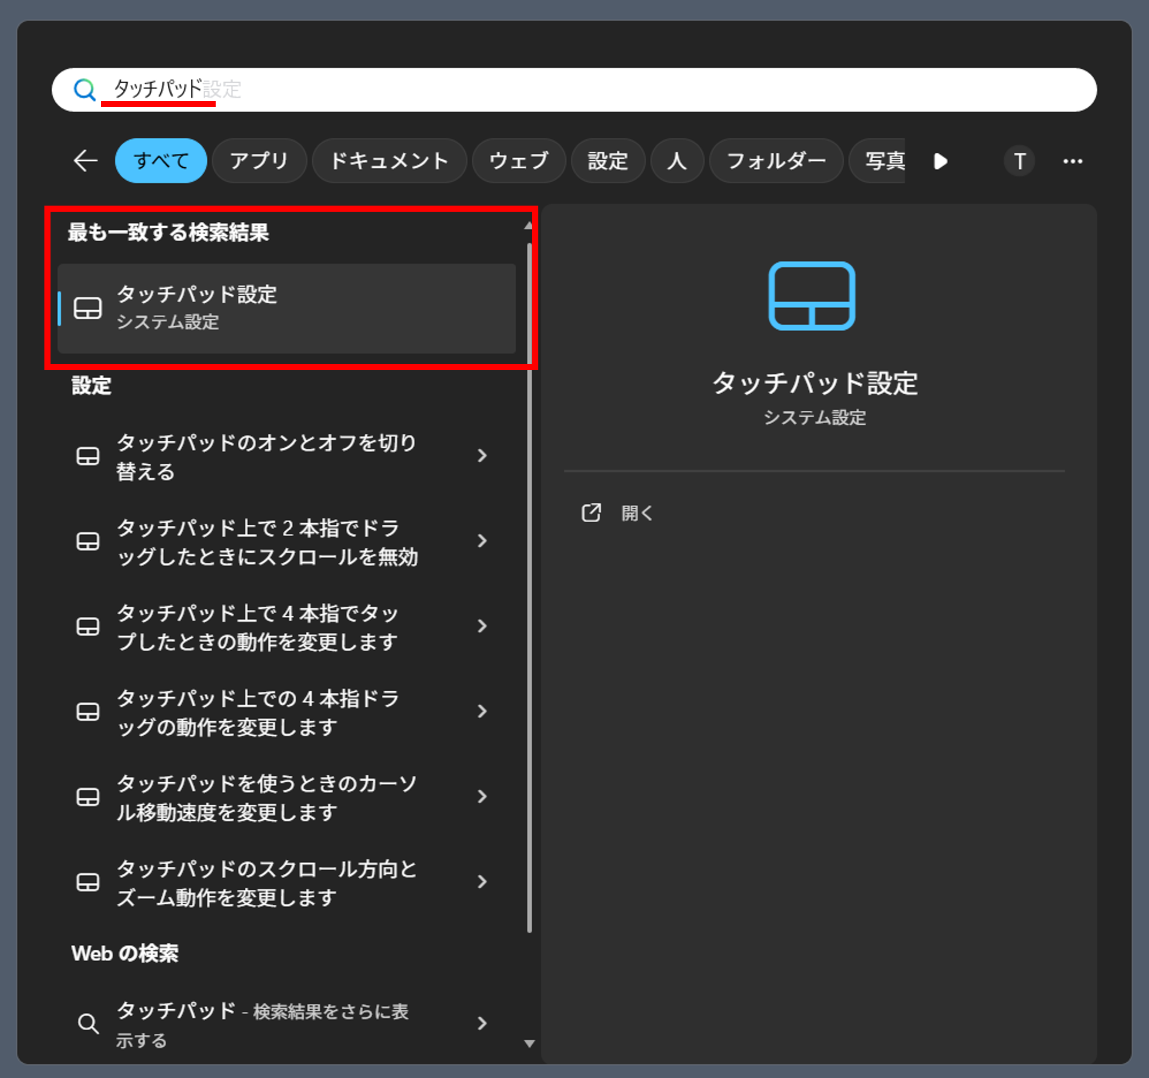Select the すべて filter tab

click(x=161, y=161)
